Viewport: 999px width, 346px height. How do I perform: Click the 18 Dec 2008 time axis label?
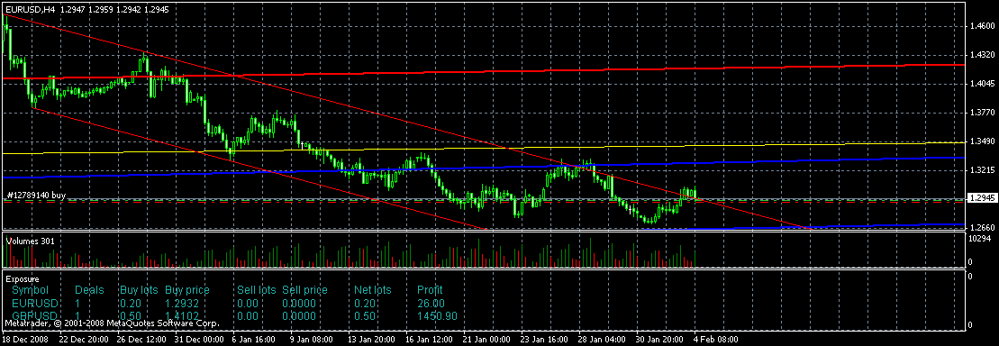25,340
